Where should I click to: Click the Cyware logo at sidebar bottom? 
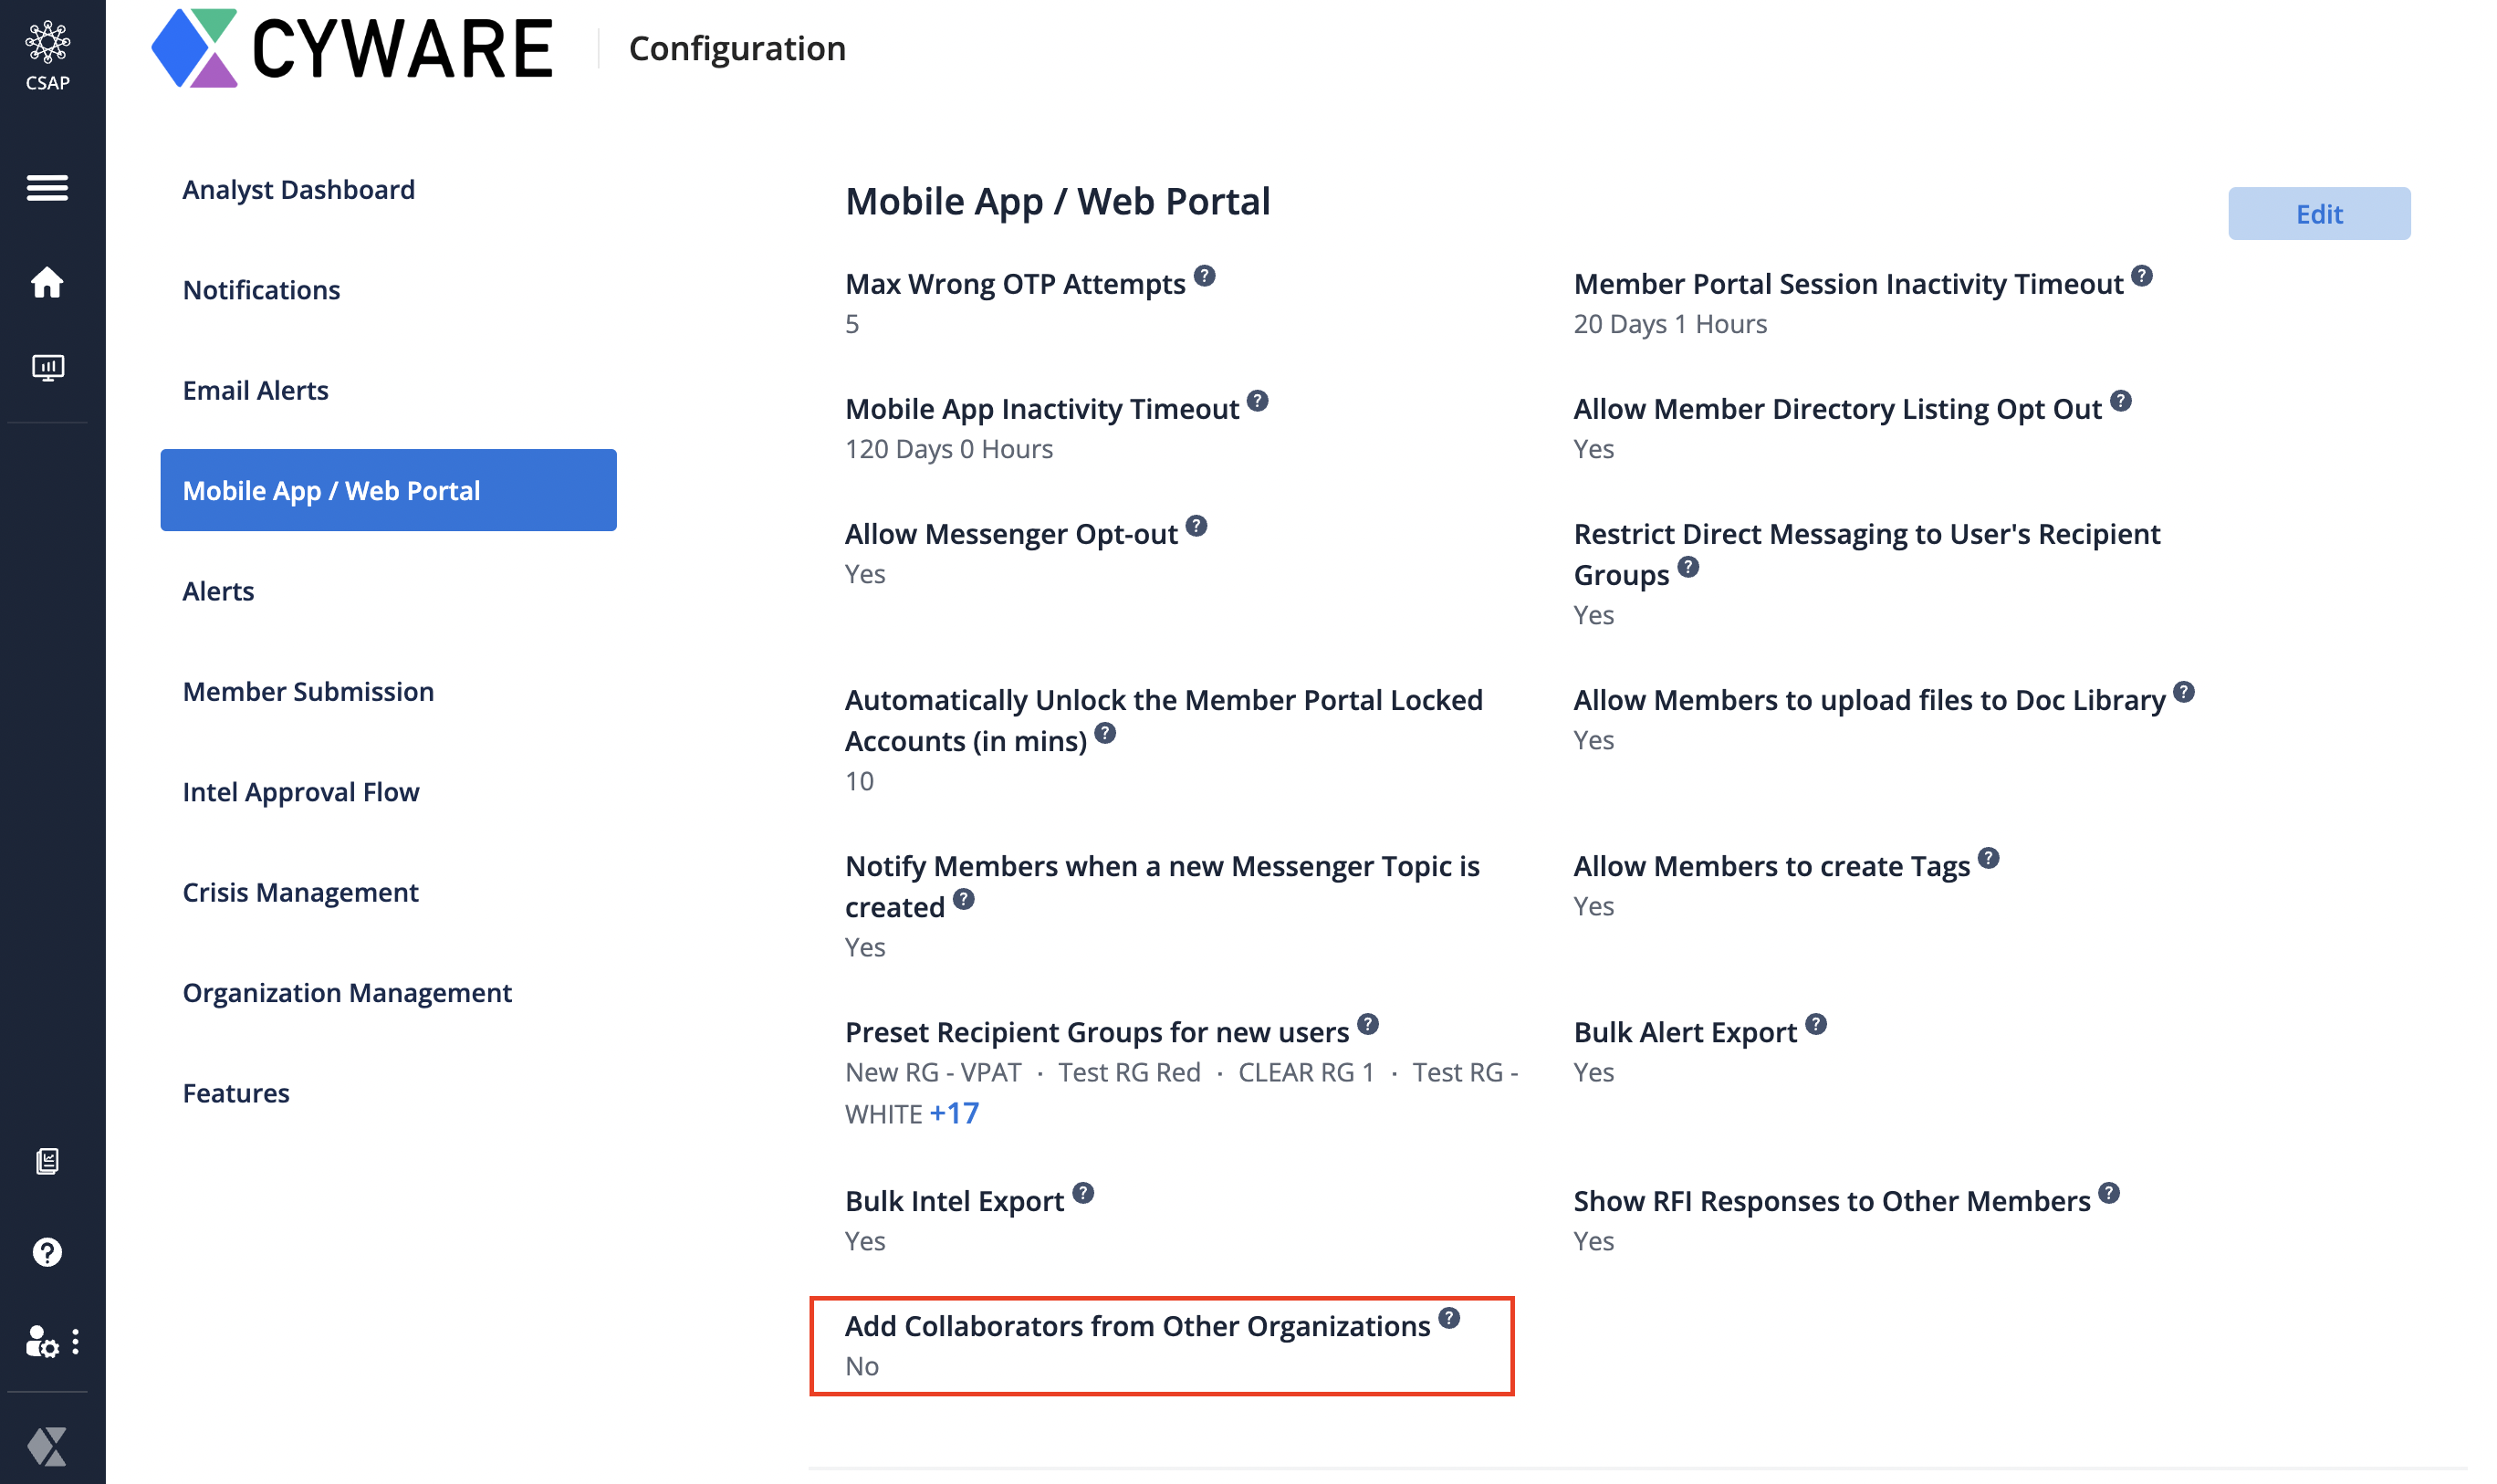47,1445
